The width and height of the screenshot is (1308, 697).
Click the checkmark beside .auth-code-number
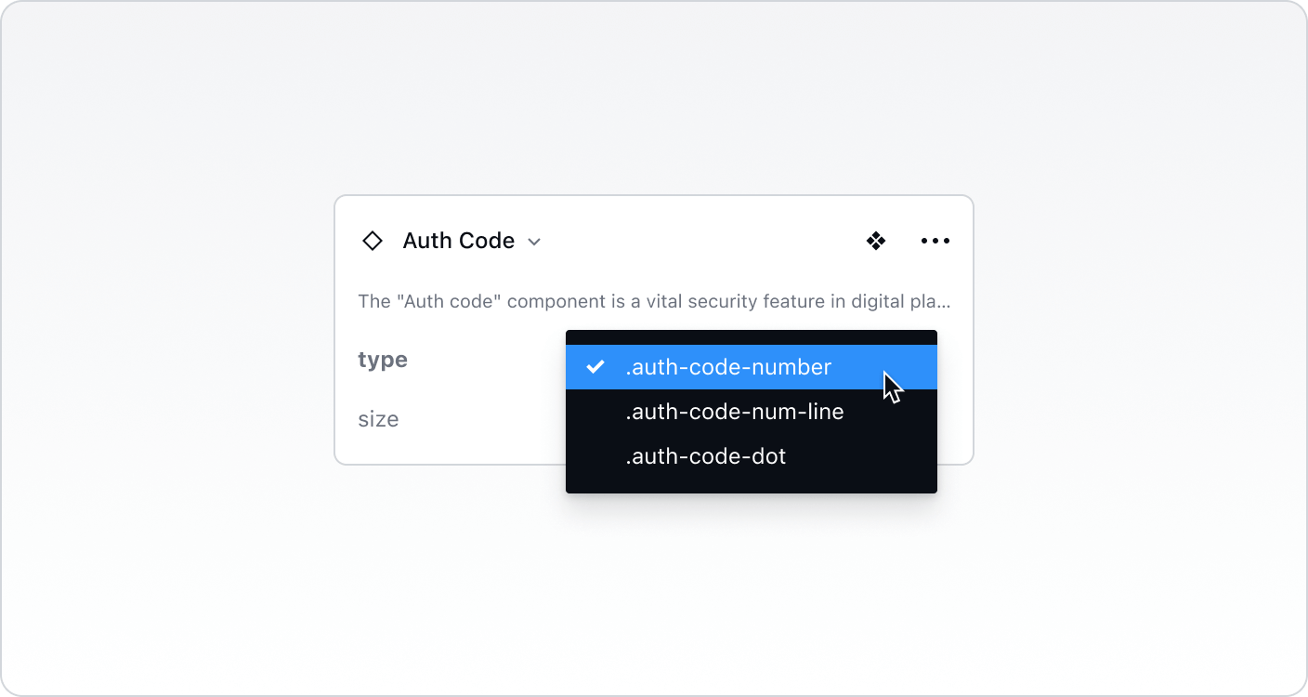pyautogui.click(x=595, y=367)
